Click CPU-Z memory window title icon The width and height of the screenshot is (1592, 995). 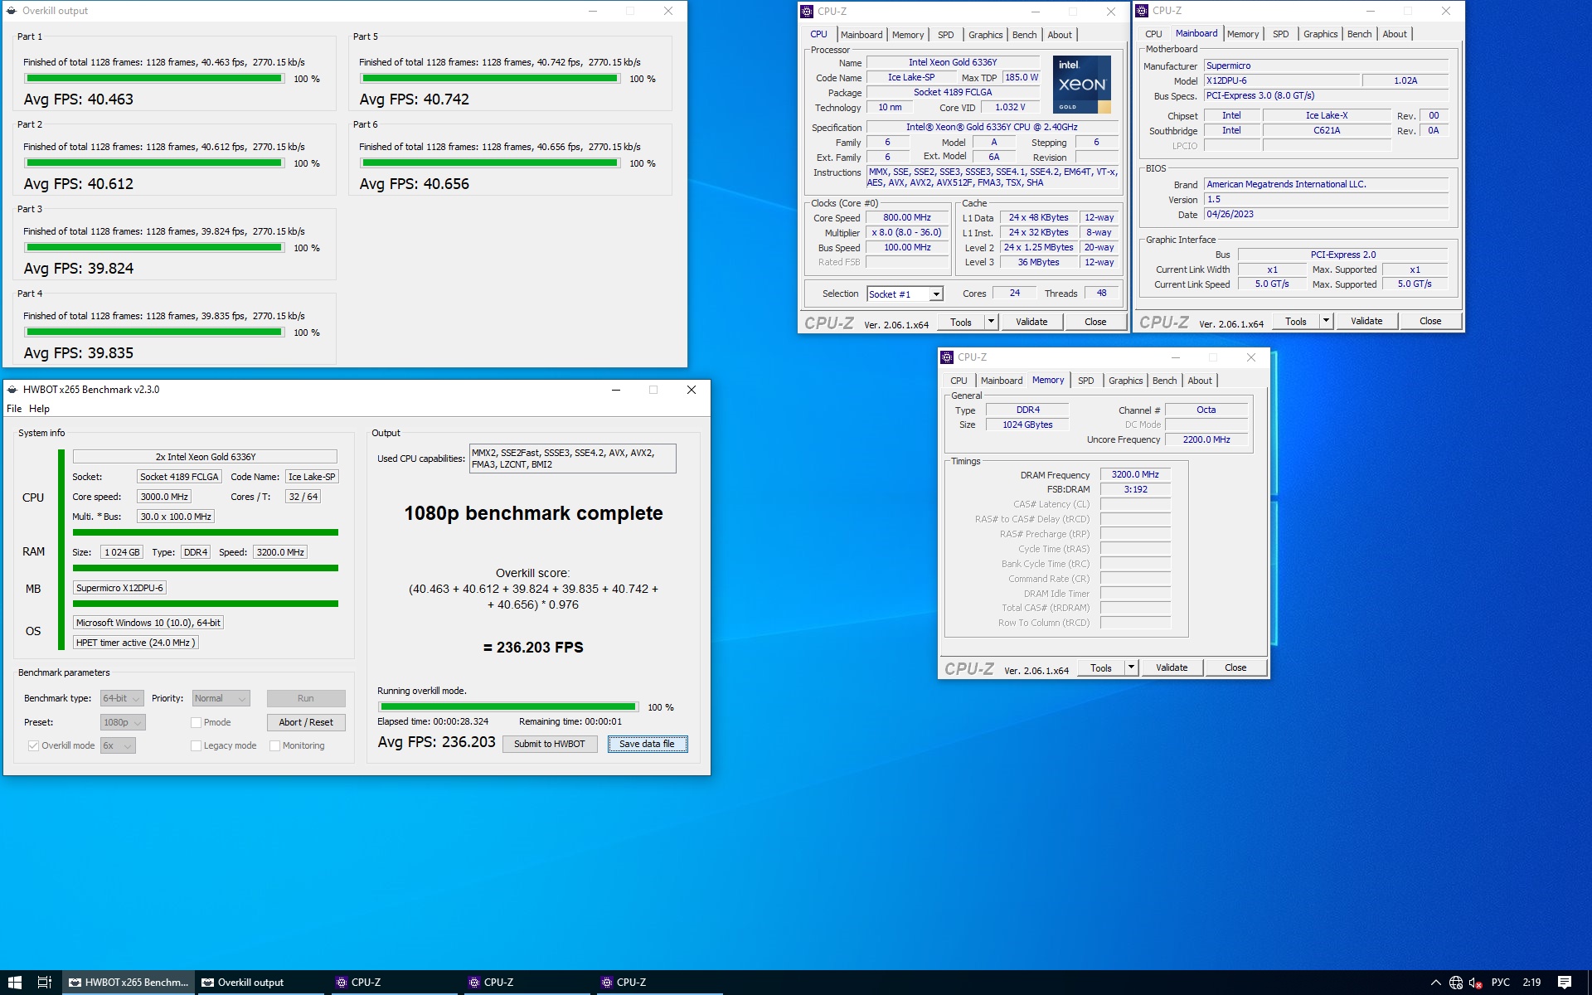coord(947,357)
